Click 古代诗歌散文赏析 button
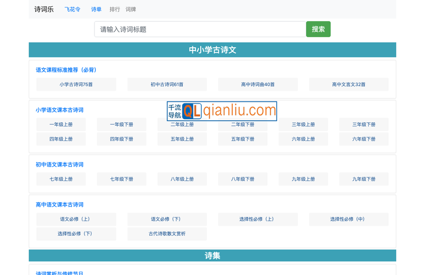The image size is (425, 275). pos(167,234)
